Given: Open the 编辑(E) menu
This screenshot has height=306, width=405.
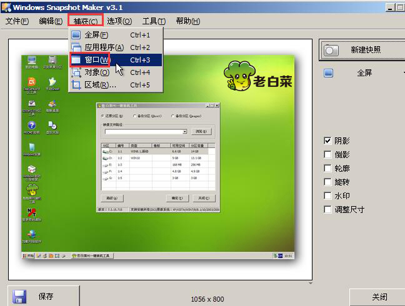Looking at the screenshot, I should coord(51,21).
